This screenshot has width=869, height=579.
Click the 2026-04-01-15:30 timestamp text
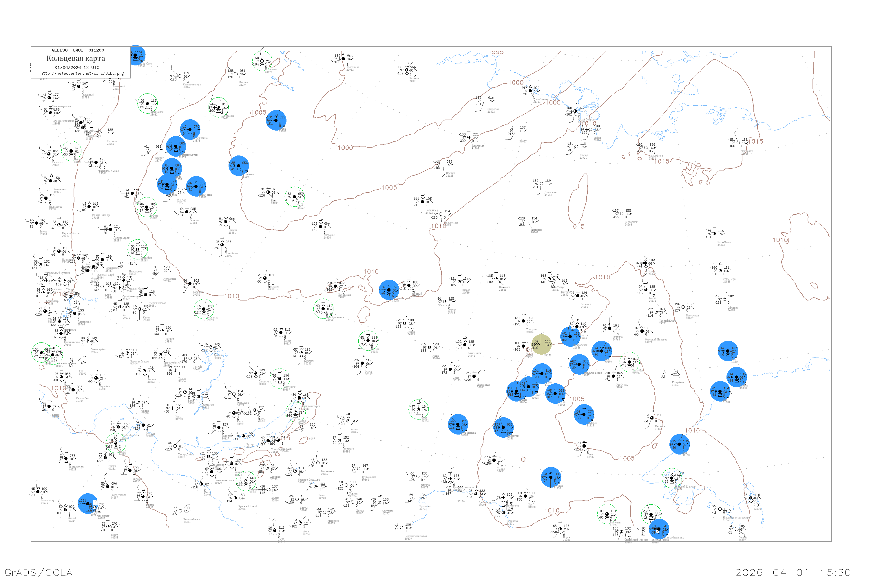pos(793,572)
